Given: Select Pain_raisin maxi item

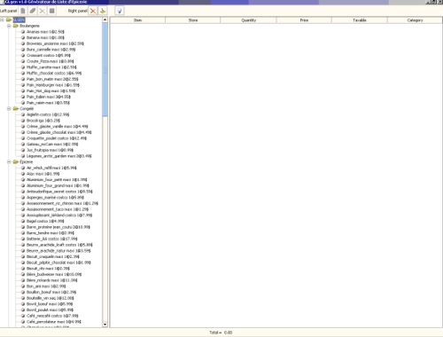Looking at the screenshot, I should [x=48, y=103].
